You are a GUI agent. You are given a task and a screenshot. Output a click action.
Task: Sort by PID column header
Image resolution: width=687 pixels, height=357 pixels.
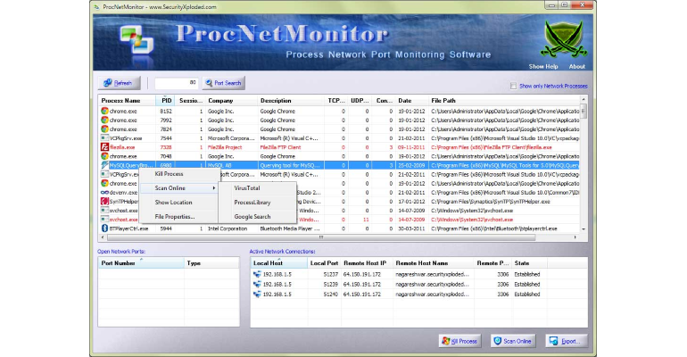tap(165, 100)
